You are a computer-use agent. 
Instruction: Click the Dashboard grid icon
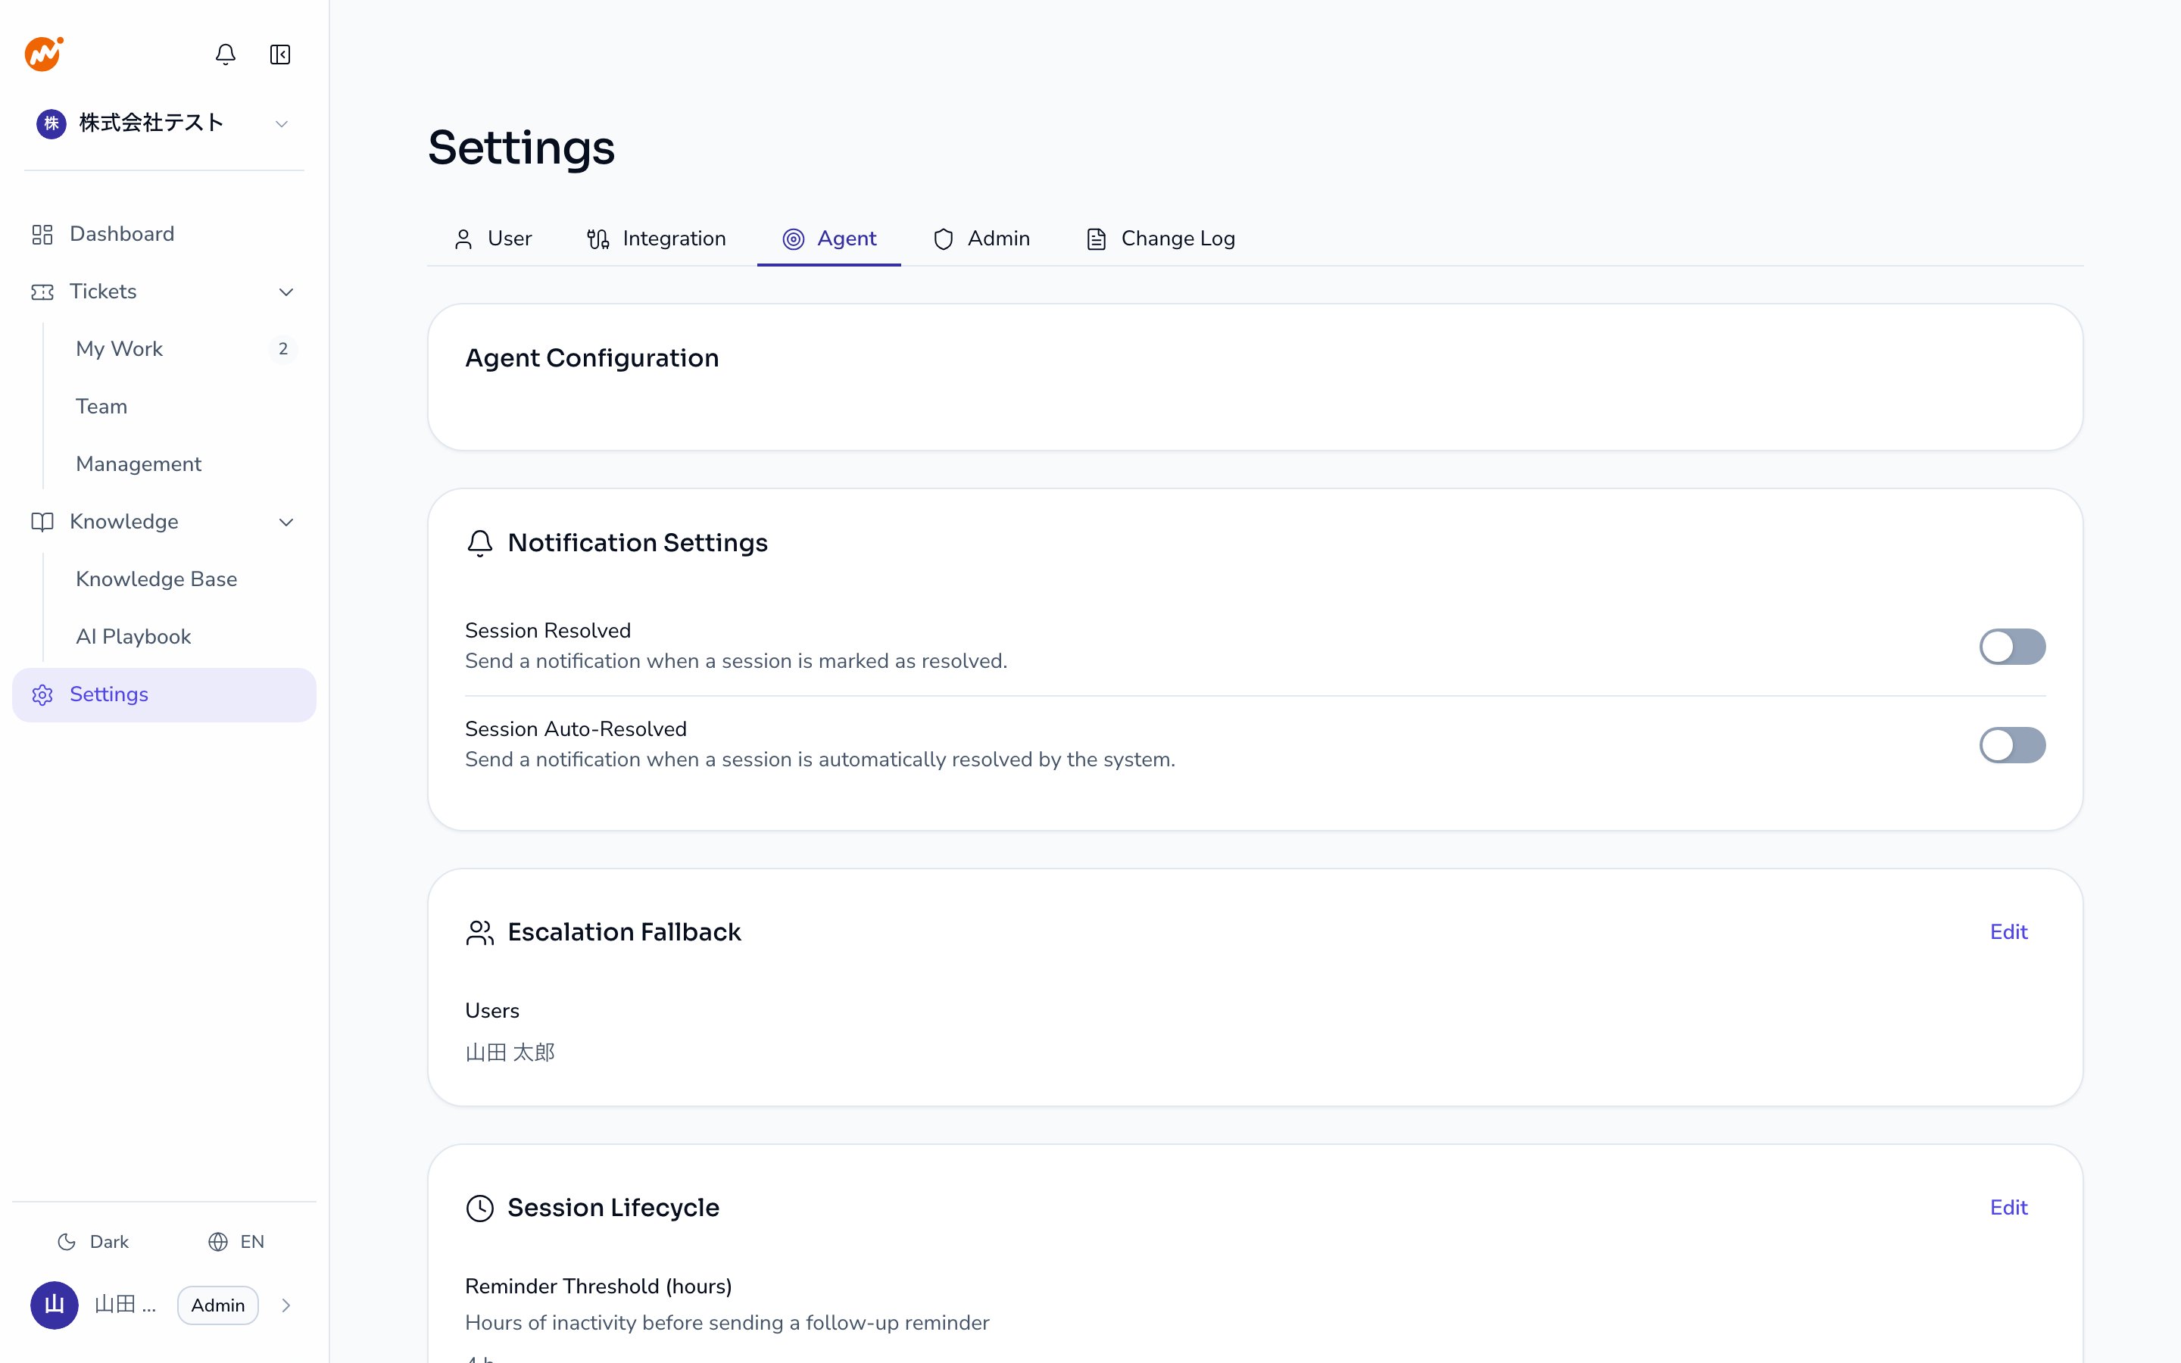pos(42,235)
